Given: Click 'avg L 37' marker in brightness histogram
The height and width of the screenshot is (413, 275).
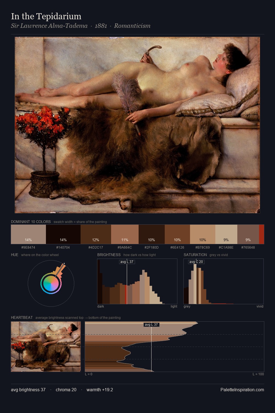Looking at the screenshot, I should 127,262.
